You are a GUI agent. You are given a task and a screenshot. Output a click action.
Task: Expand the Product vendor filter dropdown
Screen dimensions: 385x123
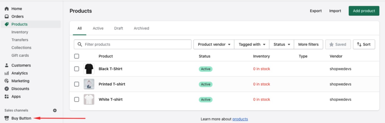point(214,44)
